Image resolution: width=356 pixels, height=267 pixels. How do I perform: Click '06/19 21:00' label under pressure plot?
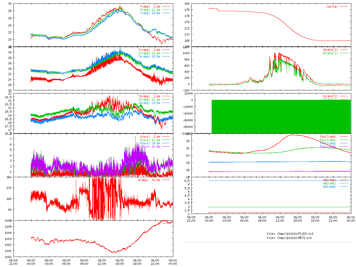pyautogui.click(x=13, y=262)
